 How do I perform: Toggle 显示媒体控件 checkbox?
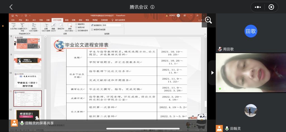(77, 30)
